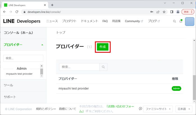
Task: Click the share page icon
Action: tap(158, 12)
